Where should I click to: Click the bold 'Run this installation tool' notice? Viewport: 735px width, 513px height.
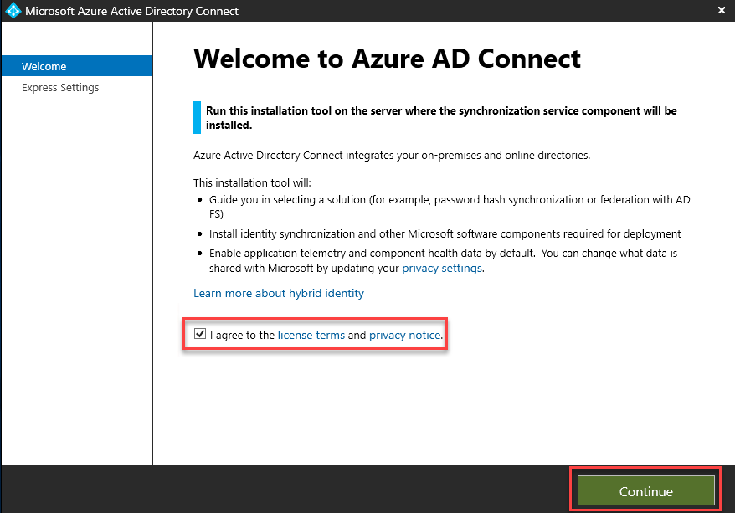click(x=441, y=118)
